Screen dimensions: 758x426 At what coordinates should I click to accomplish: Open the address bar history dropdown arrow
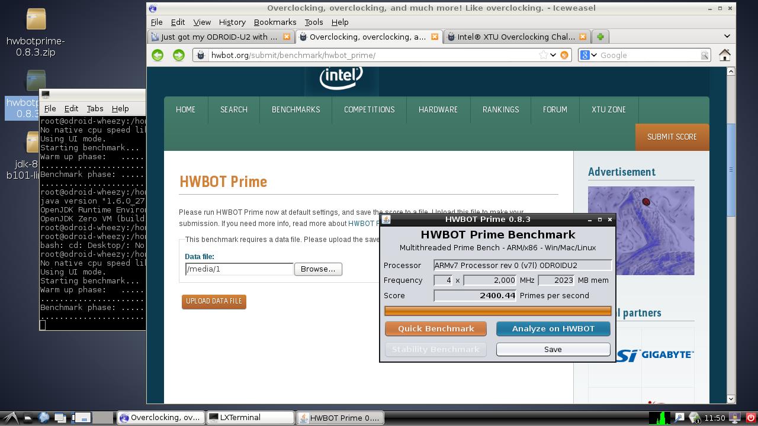(553, 55)
